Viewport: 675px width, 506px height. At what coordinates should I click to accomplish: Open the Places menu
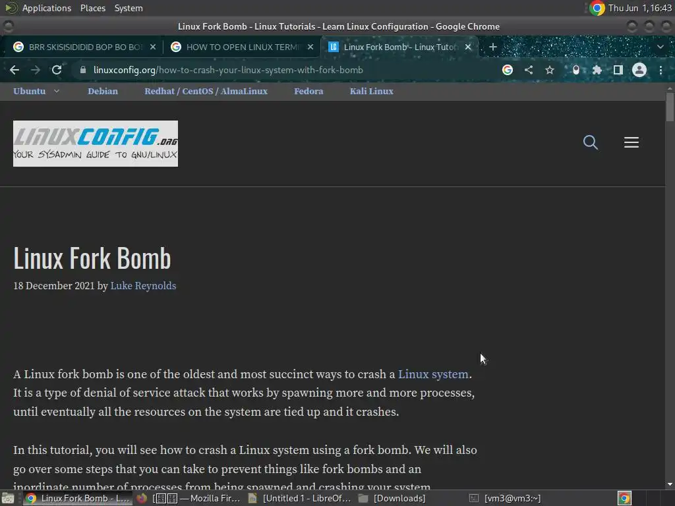93,8
